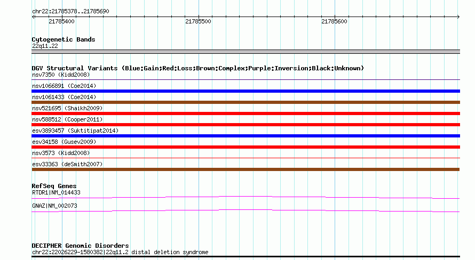Click the blue gain bar for esv3893457
Viewport: 475px width, 260px height.
tap(246, 136)
